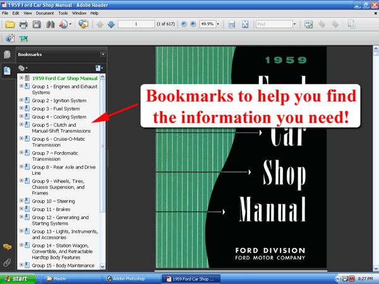Expand Group 10 Steering bookmark
This screenshot has height=284, width=379.
(x=21, y=201)
